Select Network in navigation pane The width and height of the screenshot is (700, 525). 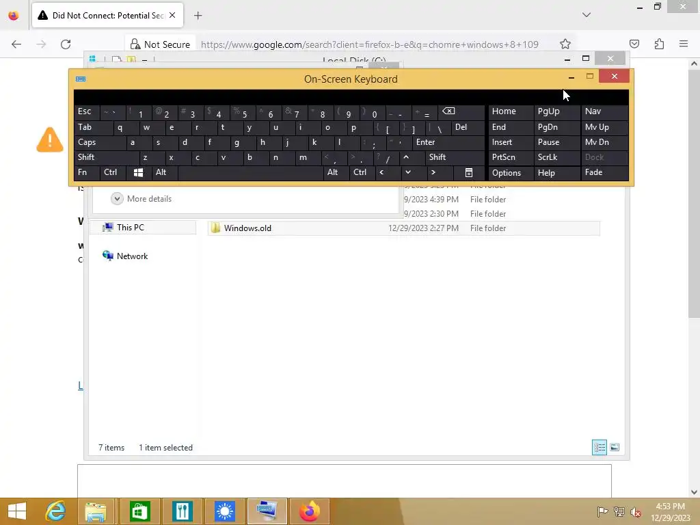click(132, 256)
